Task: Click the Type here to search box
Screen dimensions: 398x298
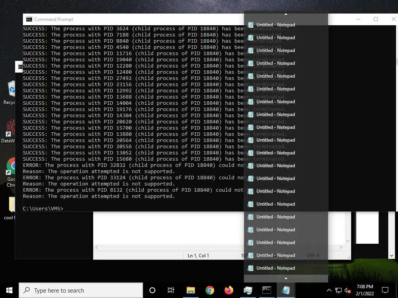Action: pyautogui.click(x=81, y=290)
